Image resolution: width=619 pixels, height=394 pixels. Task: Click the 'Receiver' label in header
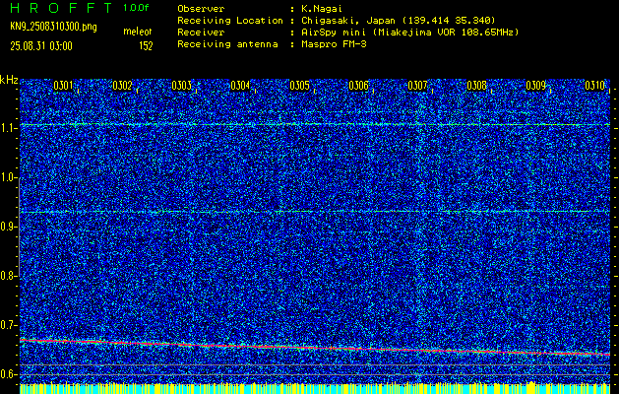pyautogui.click(x=201, y=33)
